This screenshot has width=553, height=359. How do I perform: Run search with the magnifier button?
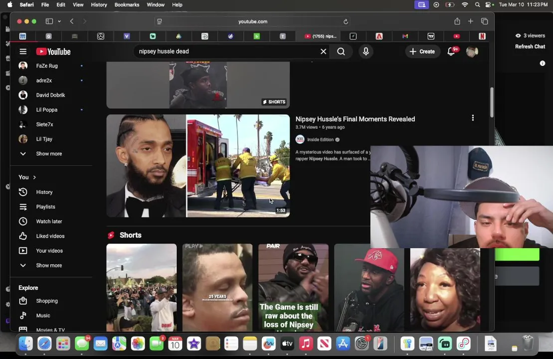click(341, 51)
